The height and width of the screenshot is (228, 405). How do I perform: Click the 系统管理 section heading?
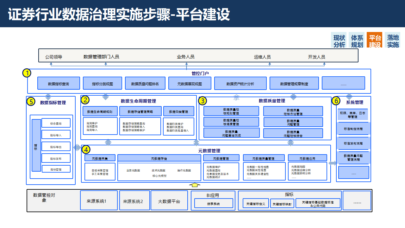coord(354,102)
